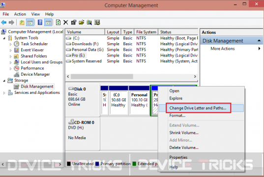Expand the Performance node arrow
This screenshot has height=177, width=264.
tap(11, 68)
